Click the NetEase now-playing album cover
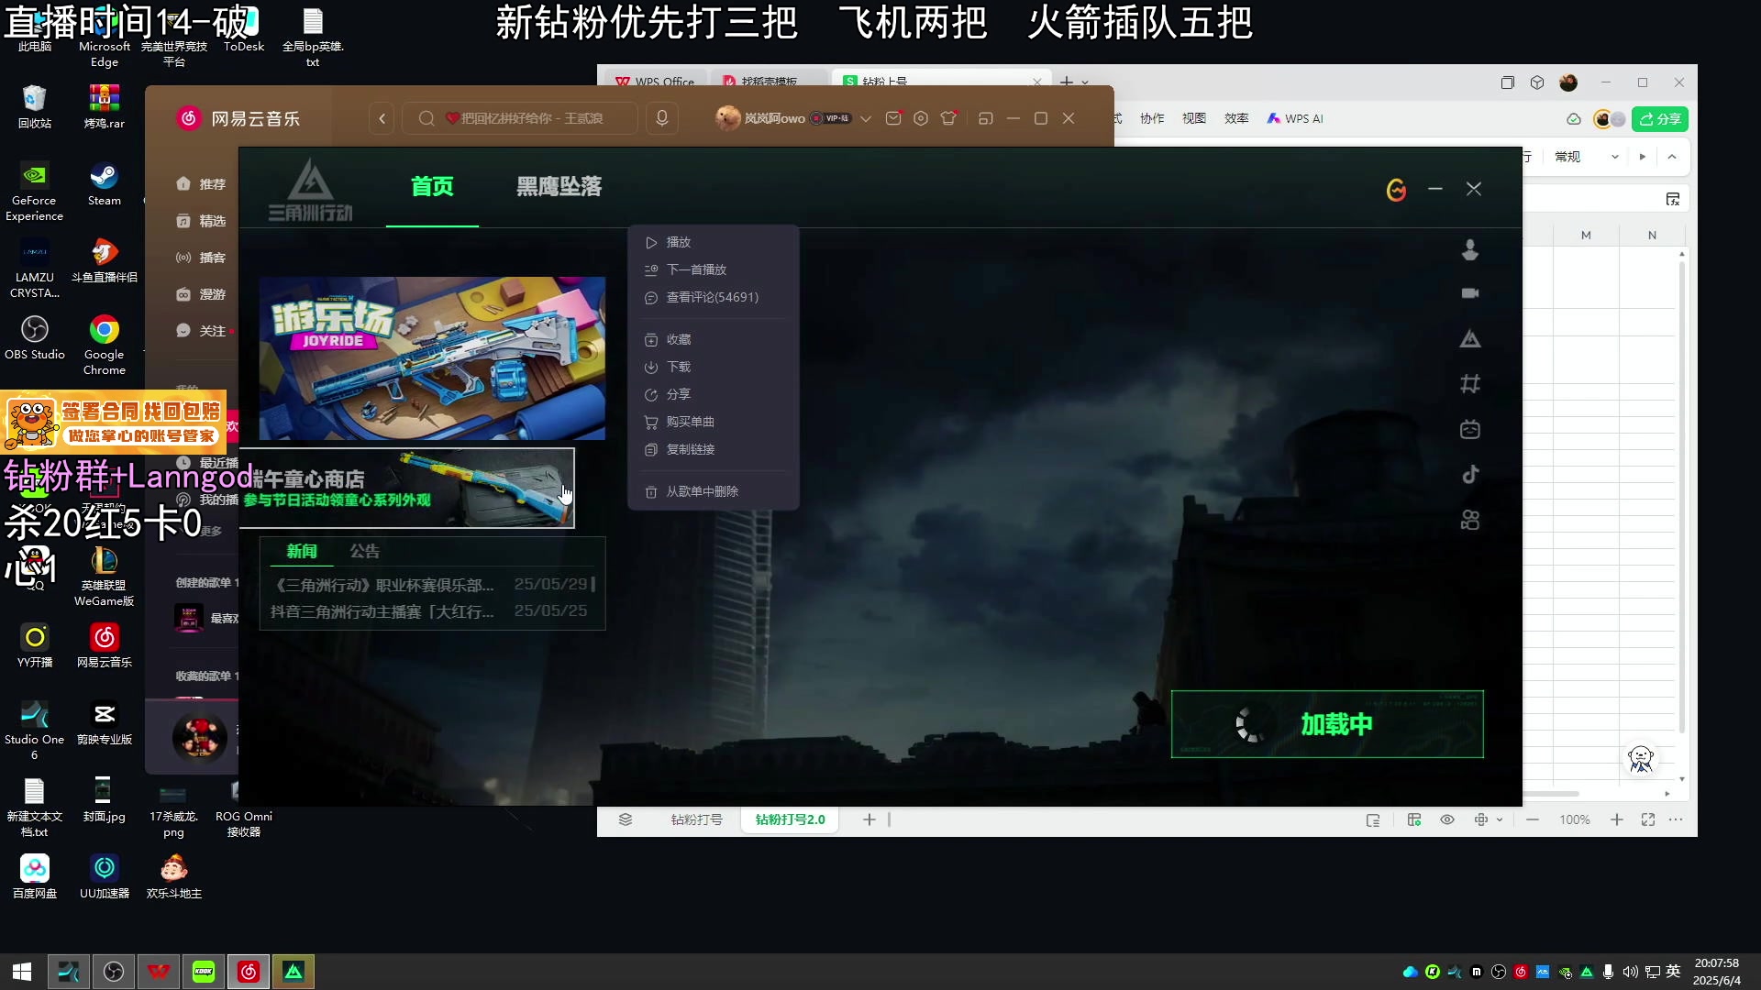Viewport: 1761px width, 990px height. (x=199, y=737)
